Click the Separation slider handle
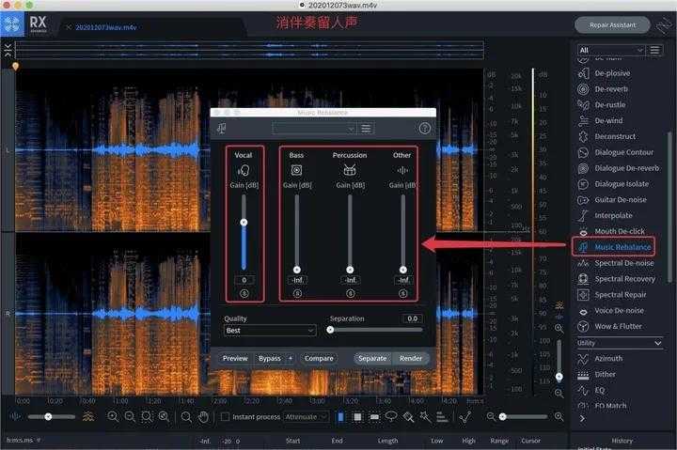Image resolution: width=677 pixels, height=450 pixels. (330, 330)
